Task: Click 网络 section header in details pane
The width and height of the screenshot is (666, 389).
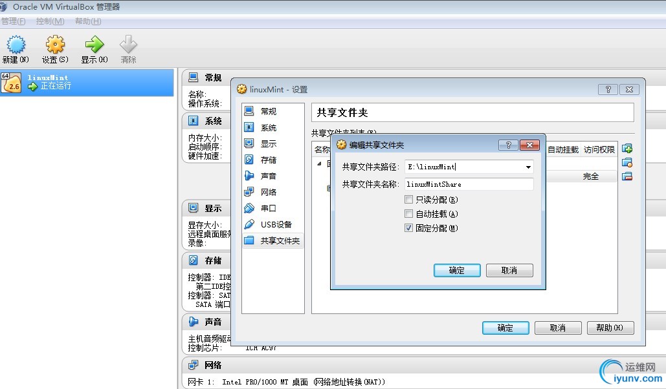Action: (x=213, y=365)
